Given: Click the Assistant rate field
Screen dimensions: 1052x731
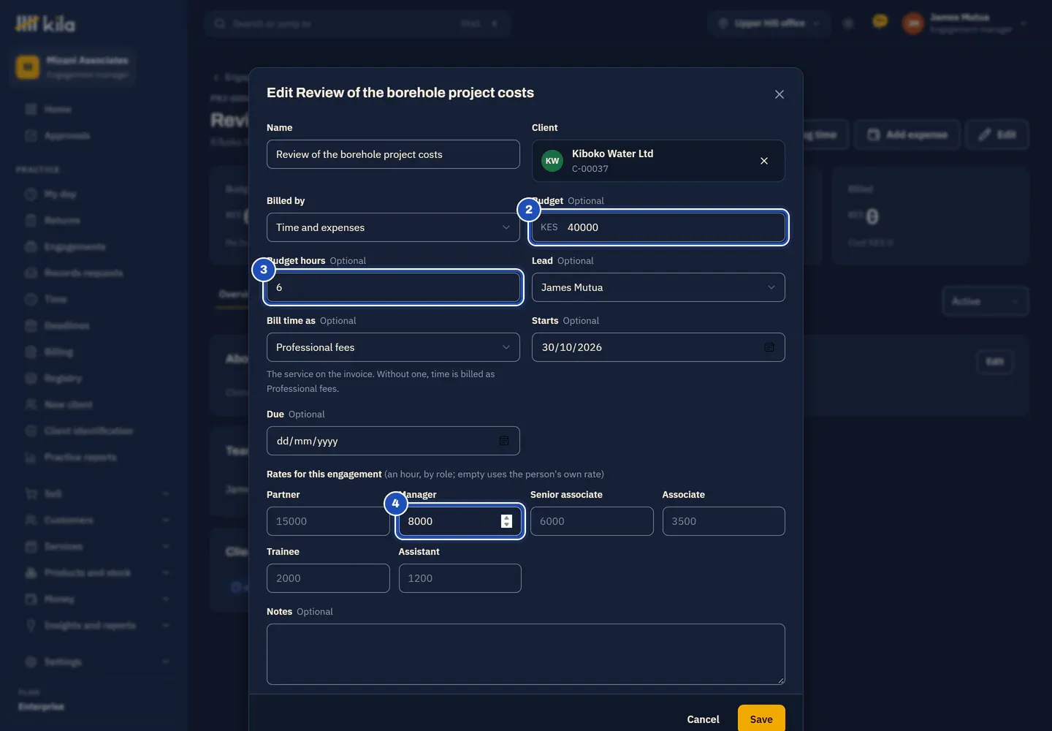Looking at the screenshot, I should click(x=460, y=578).
